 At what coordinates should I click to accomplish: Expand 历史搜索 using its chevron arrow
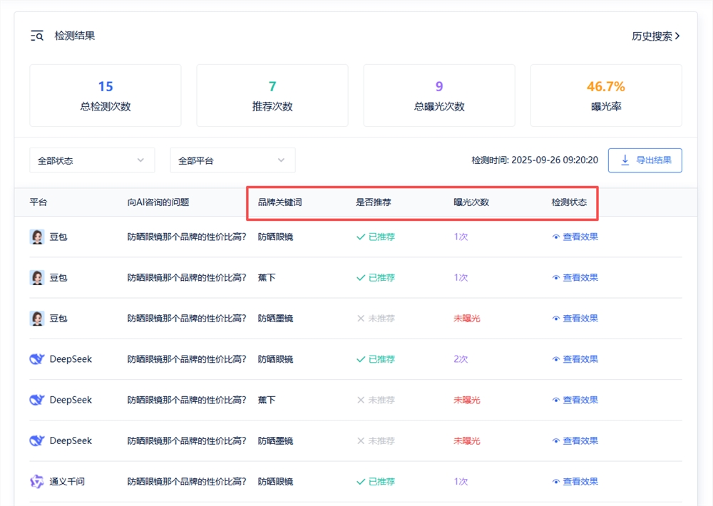point(676,35)
